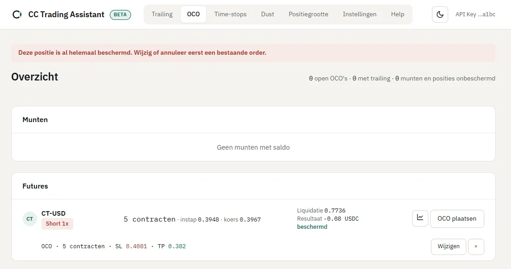Click the '0 munten en posities onbeschermd' text
Image resolution: width=511 pixels, height=269 pixels.
[445, 79]
